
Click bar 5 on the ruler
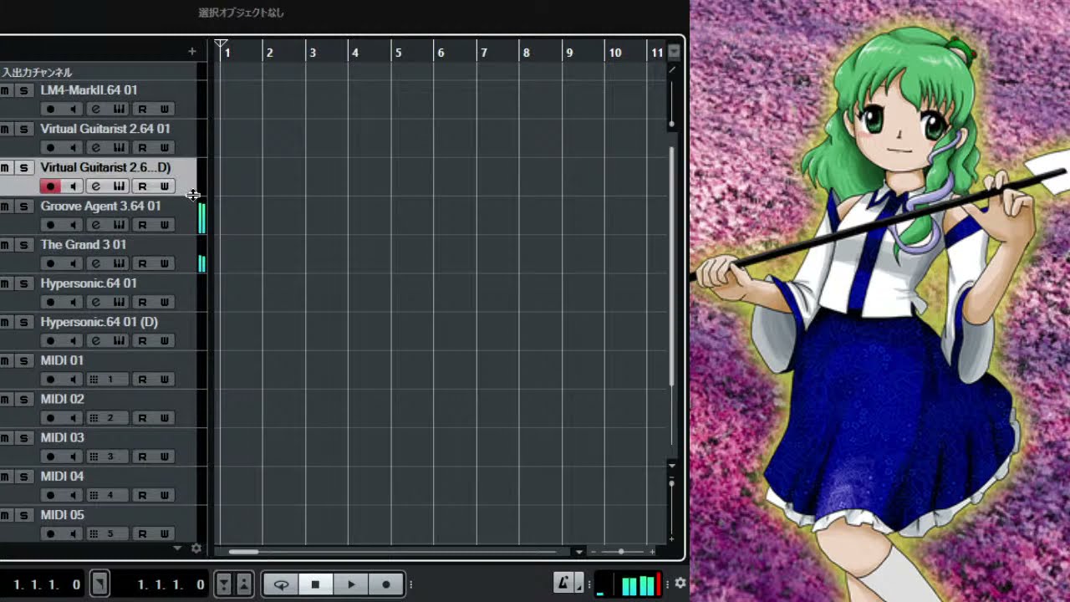398,53
